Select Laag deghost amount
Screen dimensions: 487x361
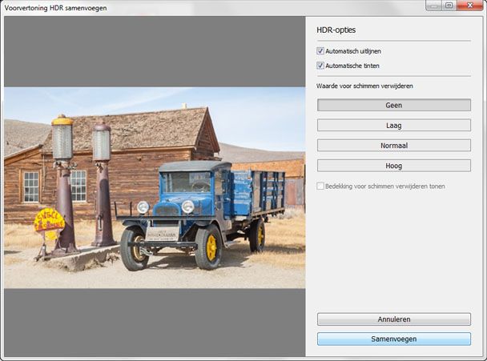coord(394,126)
